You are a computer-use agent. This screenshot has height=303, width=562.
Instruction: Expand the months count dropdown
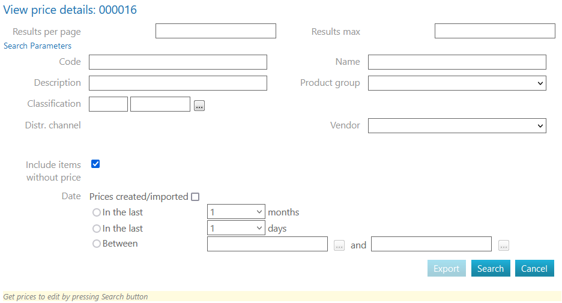[236, 212]
